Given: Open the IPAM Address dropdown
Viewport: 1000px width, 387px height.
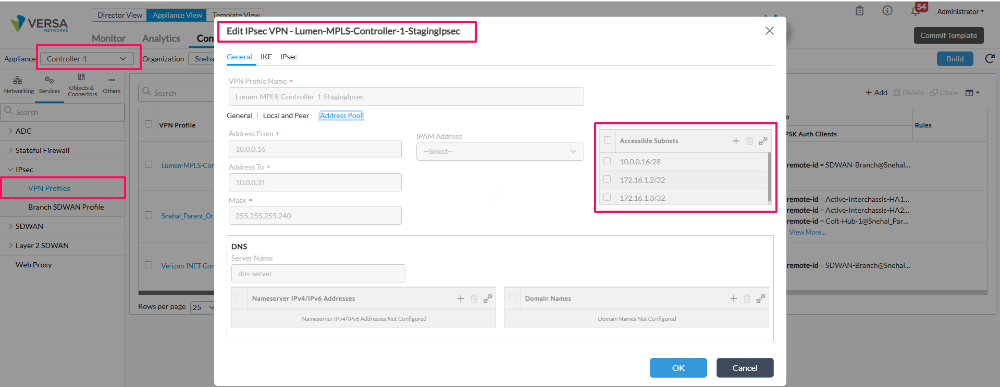Looking at the screenshot, I should pyautogui.click(x=500, y=151).
